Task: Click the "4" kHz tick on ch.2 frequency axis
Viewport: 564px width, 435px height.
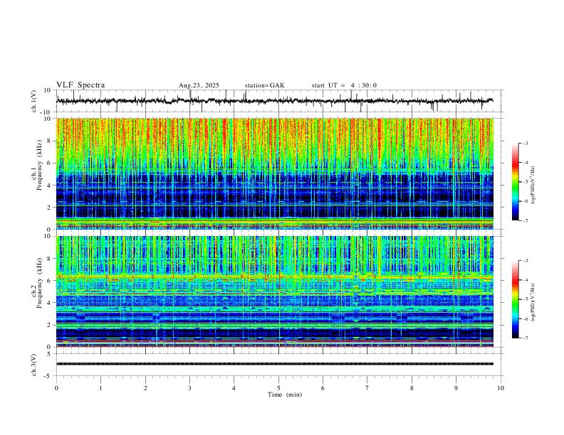Action: (x=49, y=303)
